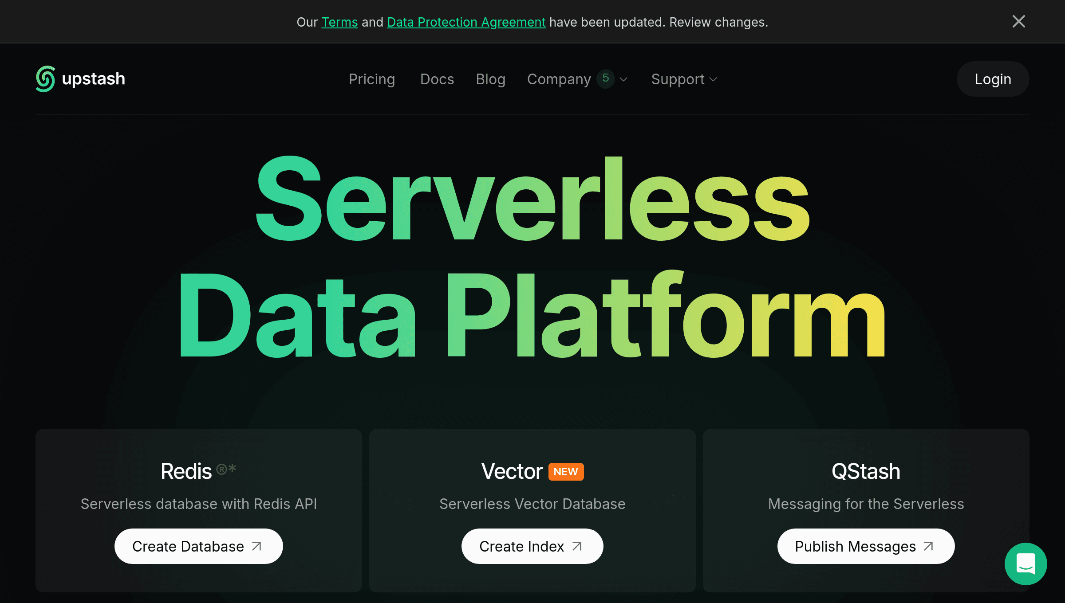Click the Upstash spiral logo icon
Screen dimensions: 1065x603
pyautogui.click(x=46, y=78)
